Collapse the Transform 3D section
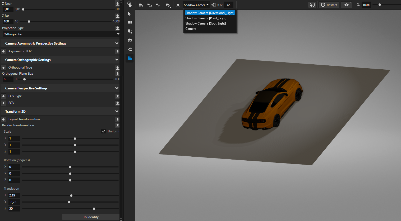 click(117, 111)
